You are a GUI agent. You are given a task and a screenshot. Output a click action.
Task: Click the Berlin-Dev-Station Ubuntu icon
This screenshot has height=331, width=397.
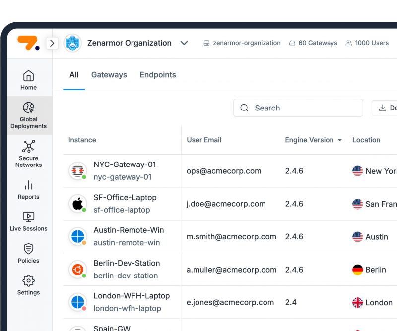tap(78, 270)
